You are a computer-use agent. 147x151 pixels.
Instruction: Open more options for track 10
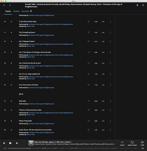110,21
